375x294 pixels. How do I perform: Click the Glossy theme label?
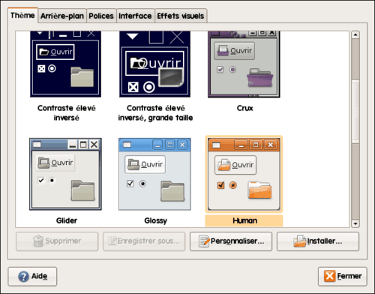155,220
